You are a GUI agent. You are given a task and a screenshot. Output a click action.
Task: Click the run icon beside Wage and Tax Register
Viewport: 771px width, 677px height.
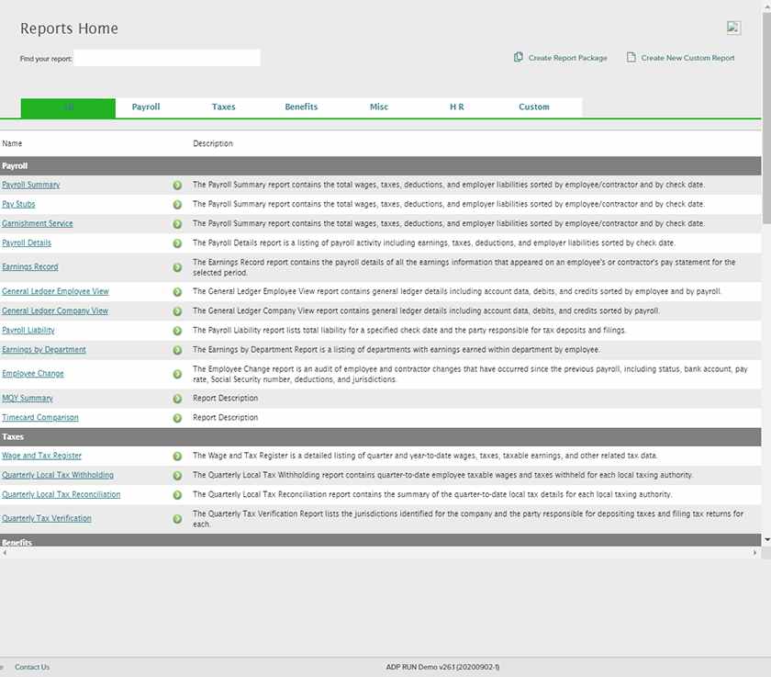click(x=177, y=456)
